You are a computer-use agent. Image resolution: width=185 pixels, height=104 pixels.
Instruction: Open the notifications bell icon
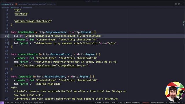(182, 103)
